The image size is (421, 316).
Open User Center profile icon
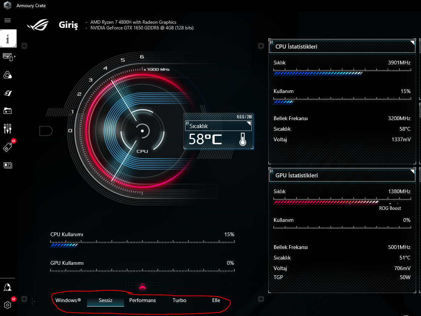(x=8, y=287)
